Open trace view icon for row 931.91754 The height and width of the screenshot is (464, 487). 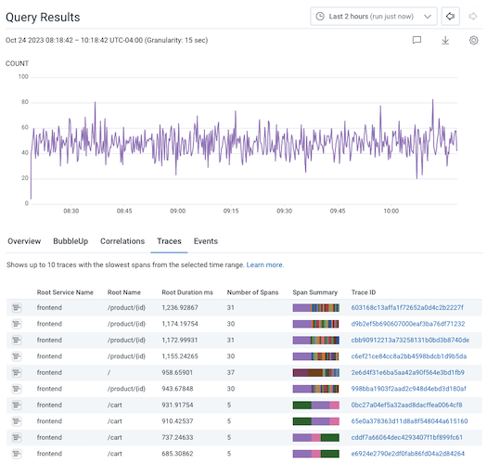click(17, 405)
